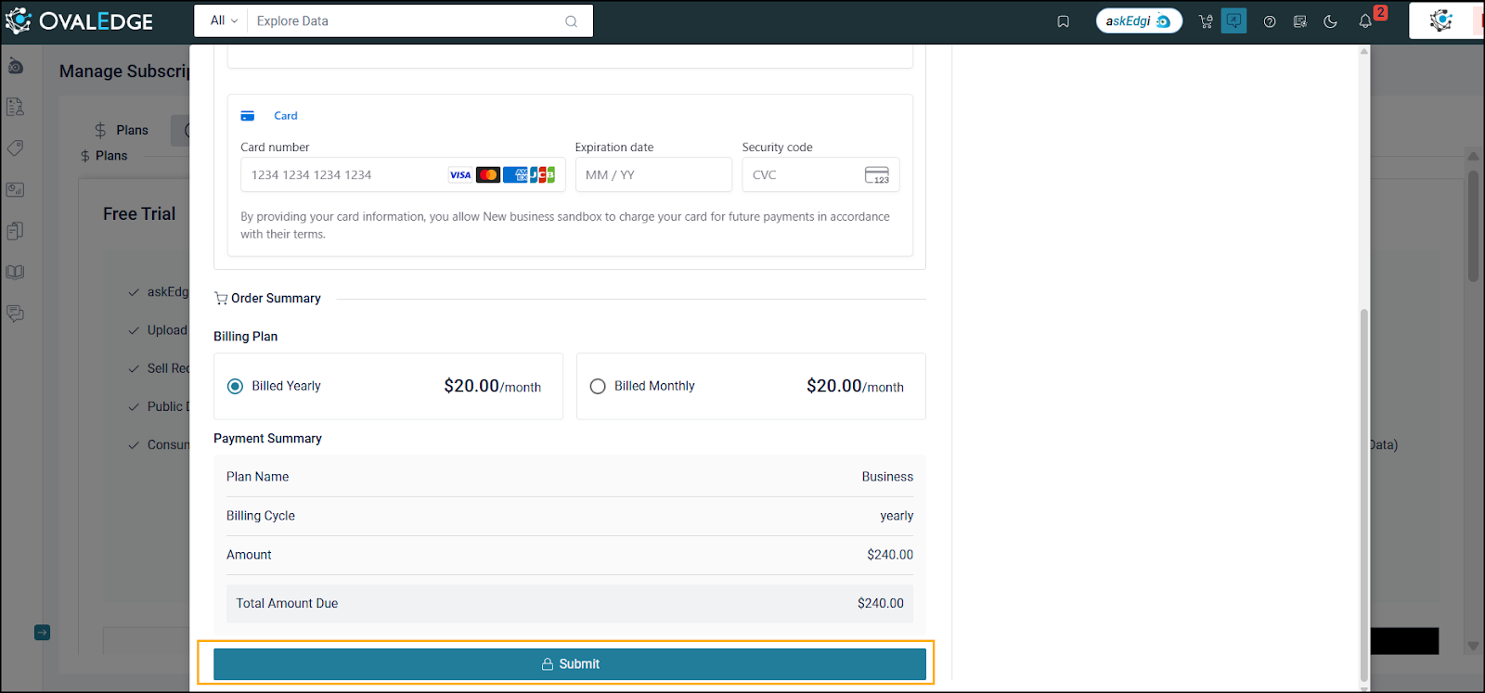Screen dimensions: 1485x693
Task: Open the All search filter dropdown
Action: 223,20
